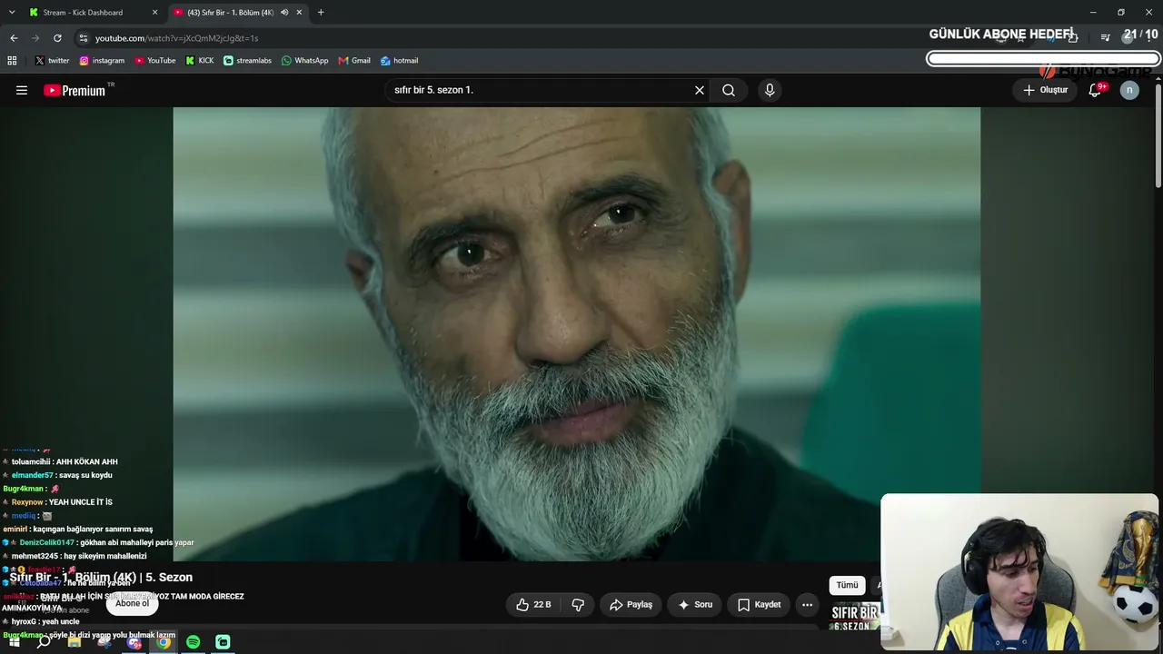Subscribe with the Abone ol button

pos(132,603)
